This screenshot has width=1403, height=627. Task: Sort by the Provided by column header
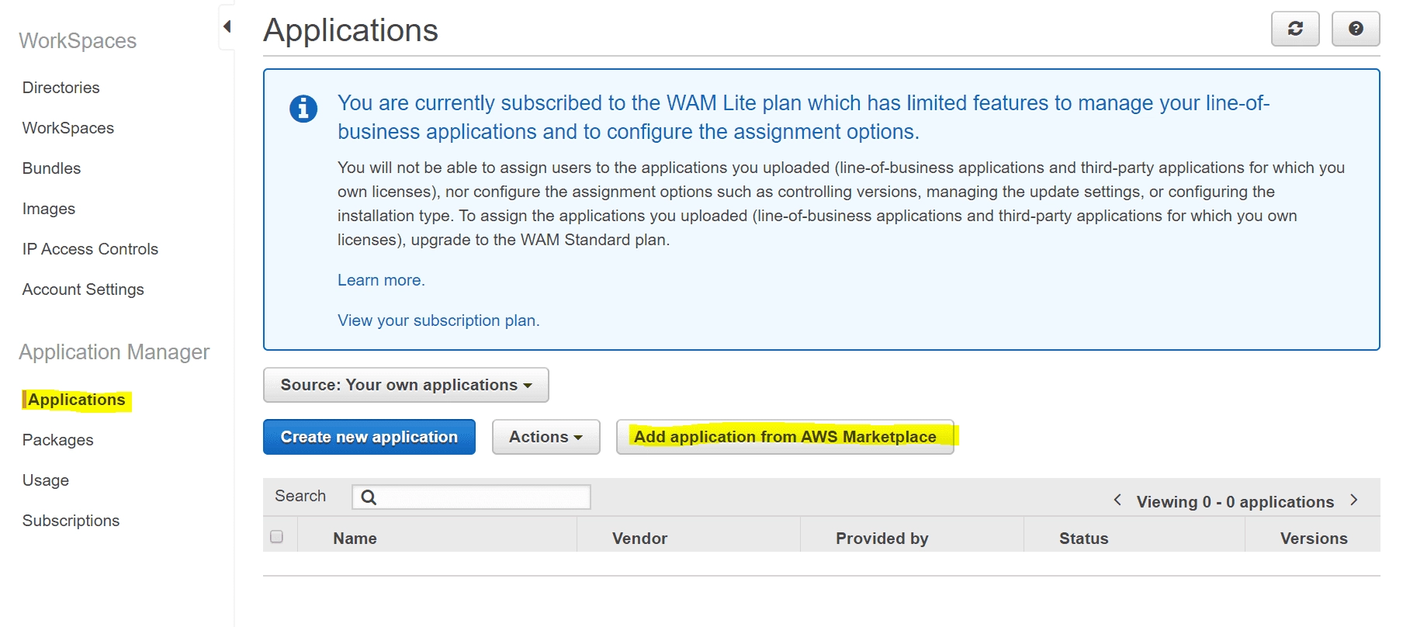[882, 539]
